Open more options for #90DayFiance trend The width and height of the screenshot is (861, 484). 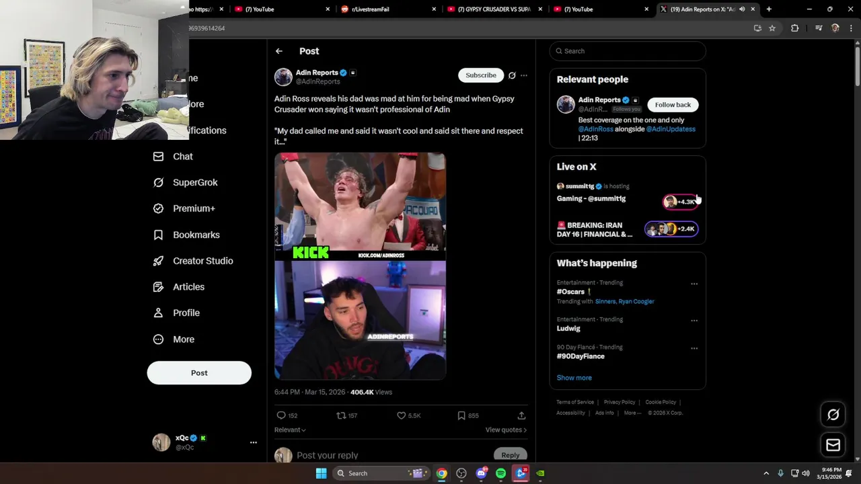point(694,348)
